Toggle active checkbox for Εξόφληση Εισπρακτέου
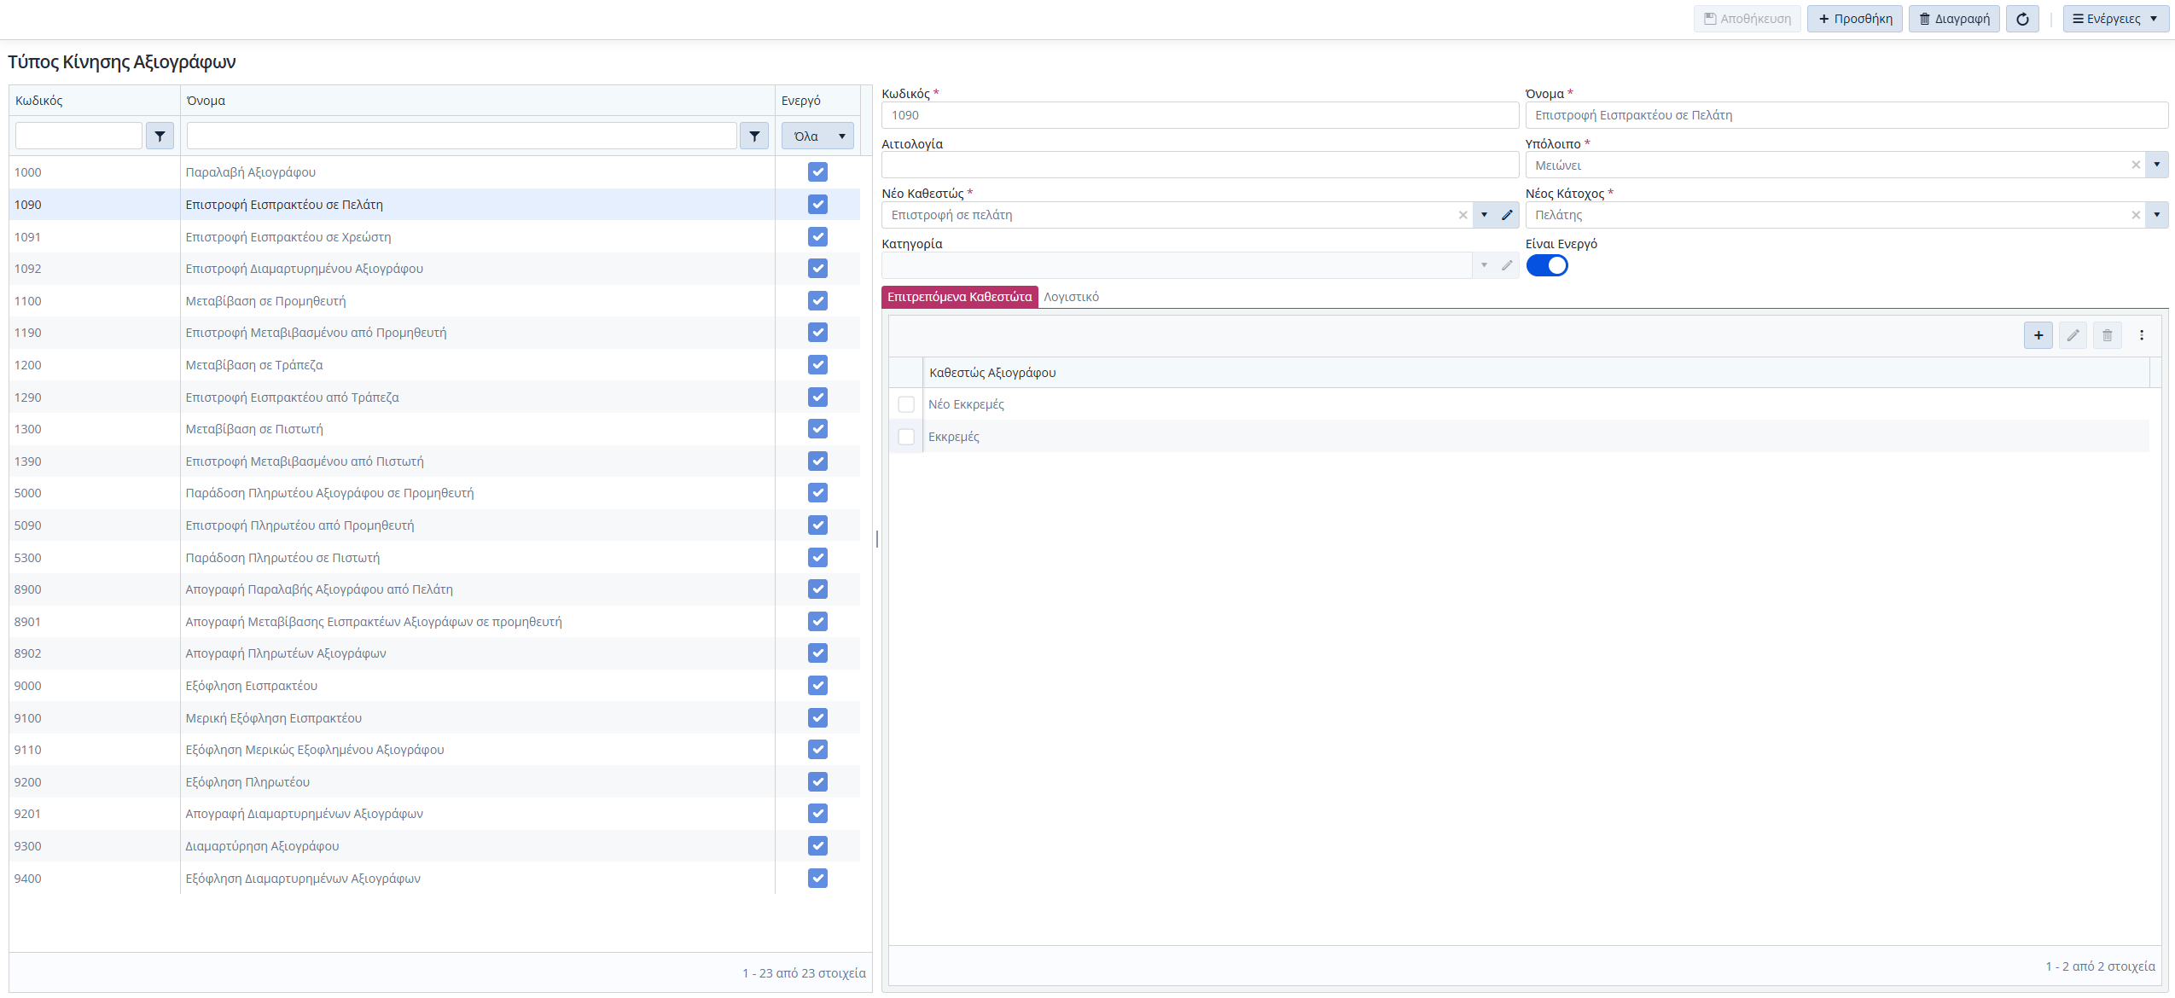2175x998 pixels. click(817, 686)
